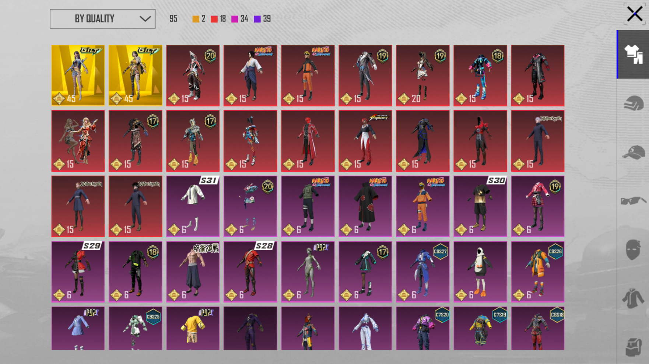This screenshot has height=364, width=649.
Task: Pick the blue and orange ponytail outfit
Action: pos(250,141)
